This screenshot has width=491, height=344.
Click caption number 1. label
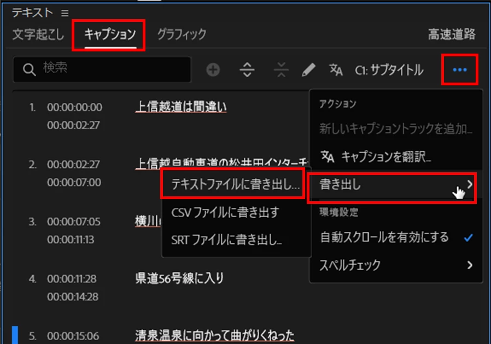(33, 107)
